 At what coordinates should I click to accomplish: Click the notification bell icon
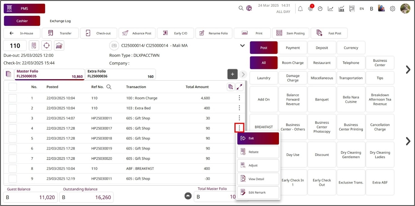click(x=300, y=9)
